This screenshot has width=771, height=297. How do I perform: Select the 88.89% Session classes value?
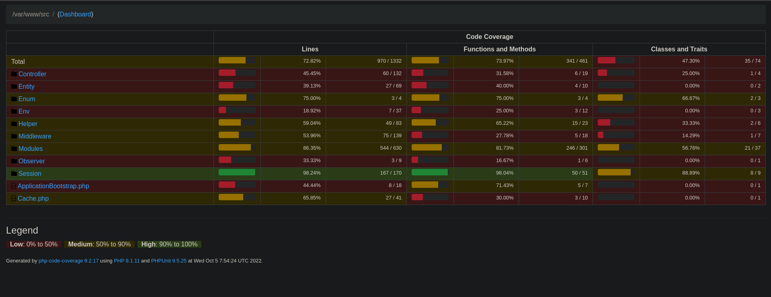(x=691, y=173)
